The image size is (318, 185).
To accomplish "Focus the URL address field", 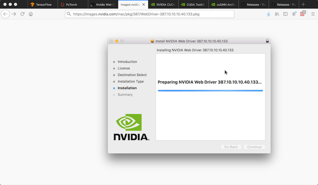I will (x=150, y=14).
